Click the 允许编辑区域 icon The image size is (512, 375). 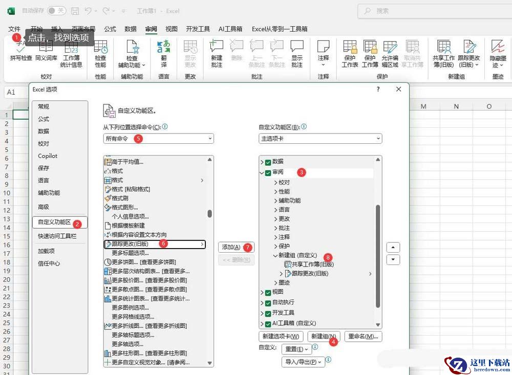coord(390,53)
